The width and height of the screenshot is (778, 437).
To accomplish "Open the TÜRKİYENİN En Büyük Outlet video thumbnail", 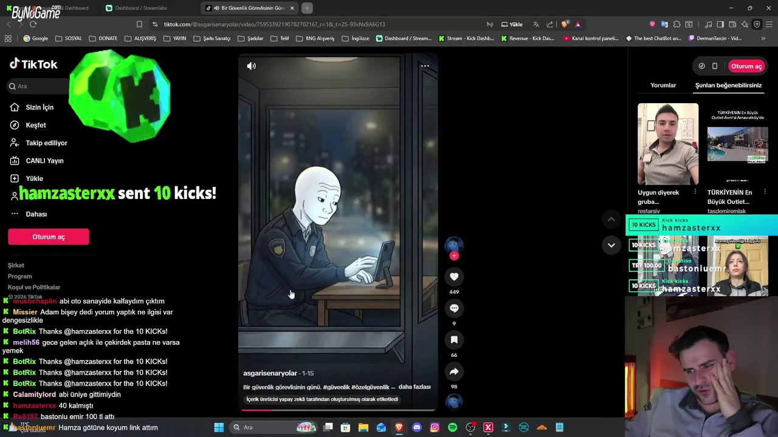I will coord(738,144).
